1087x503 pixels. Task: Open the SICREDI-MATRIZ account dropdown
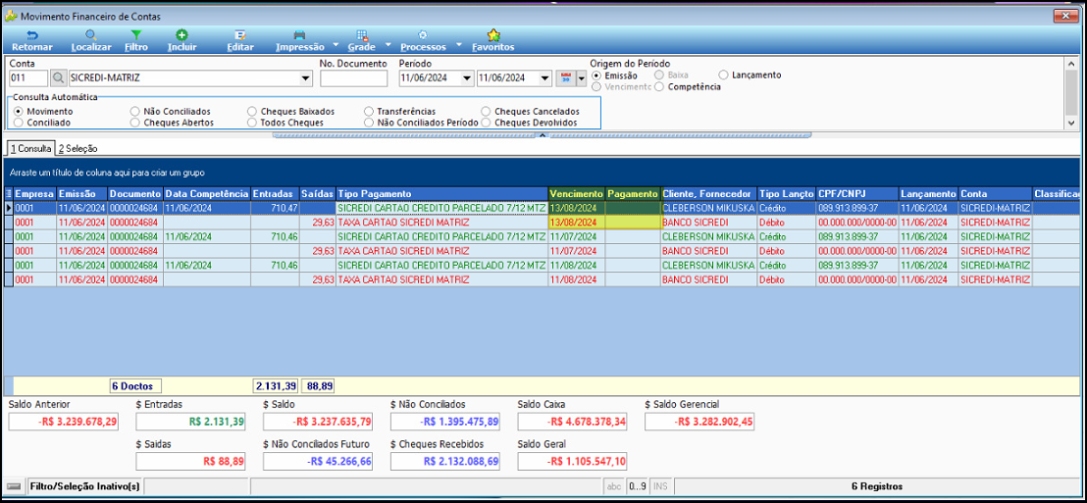(x=306, y=79)
